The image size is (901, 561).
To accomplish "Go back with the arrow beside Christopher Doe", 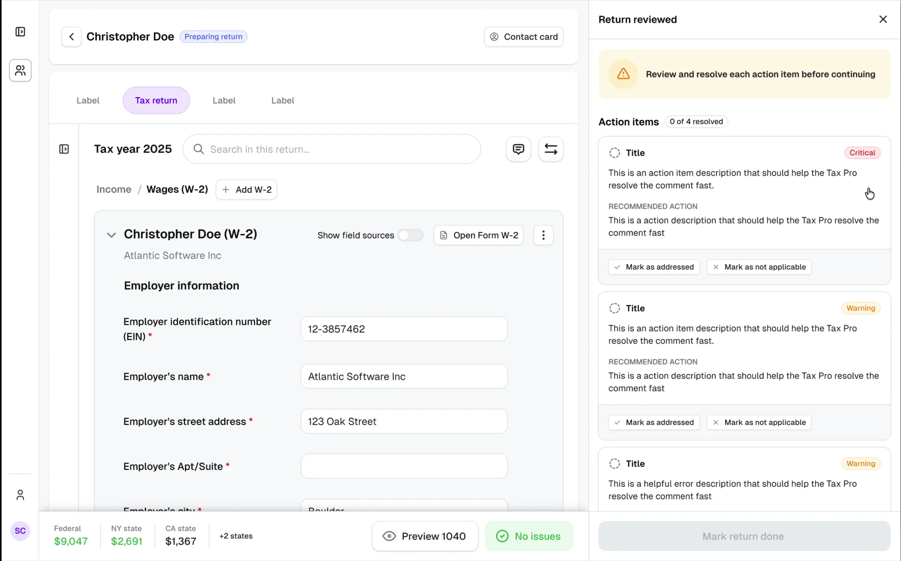I will click(x=71, y=37).
